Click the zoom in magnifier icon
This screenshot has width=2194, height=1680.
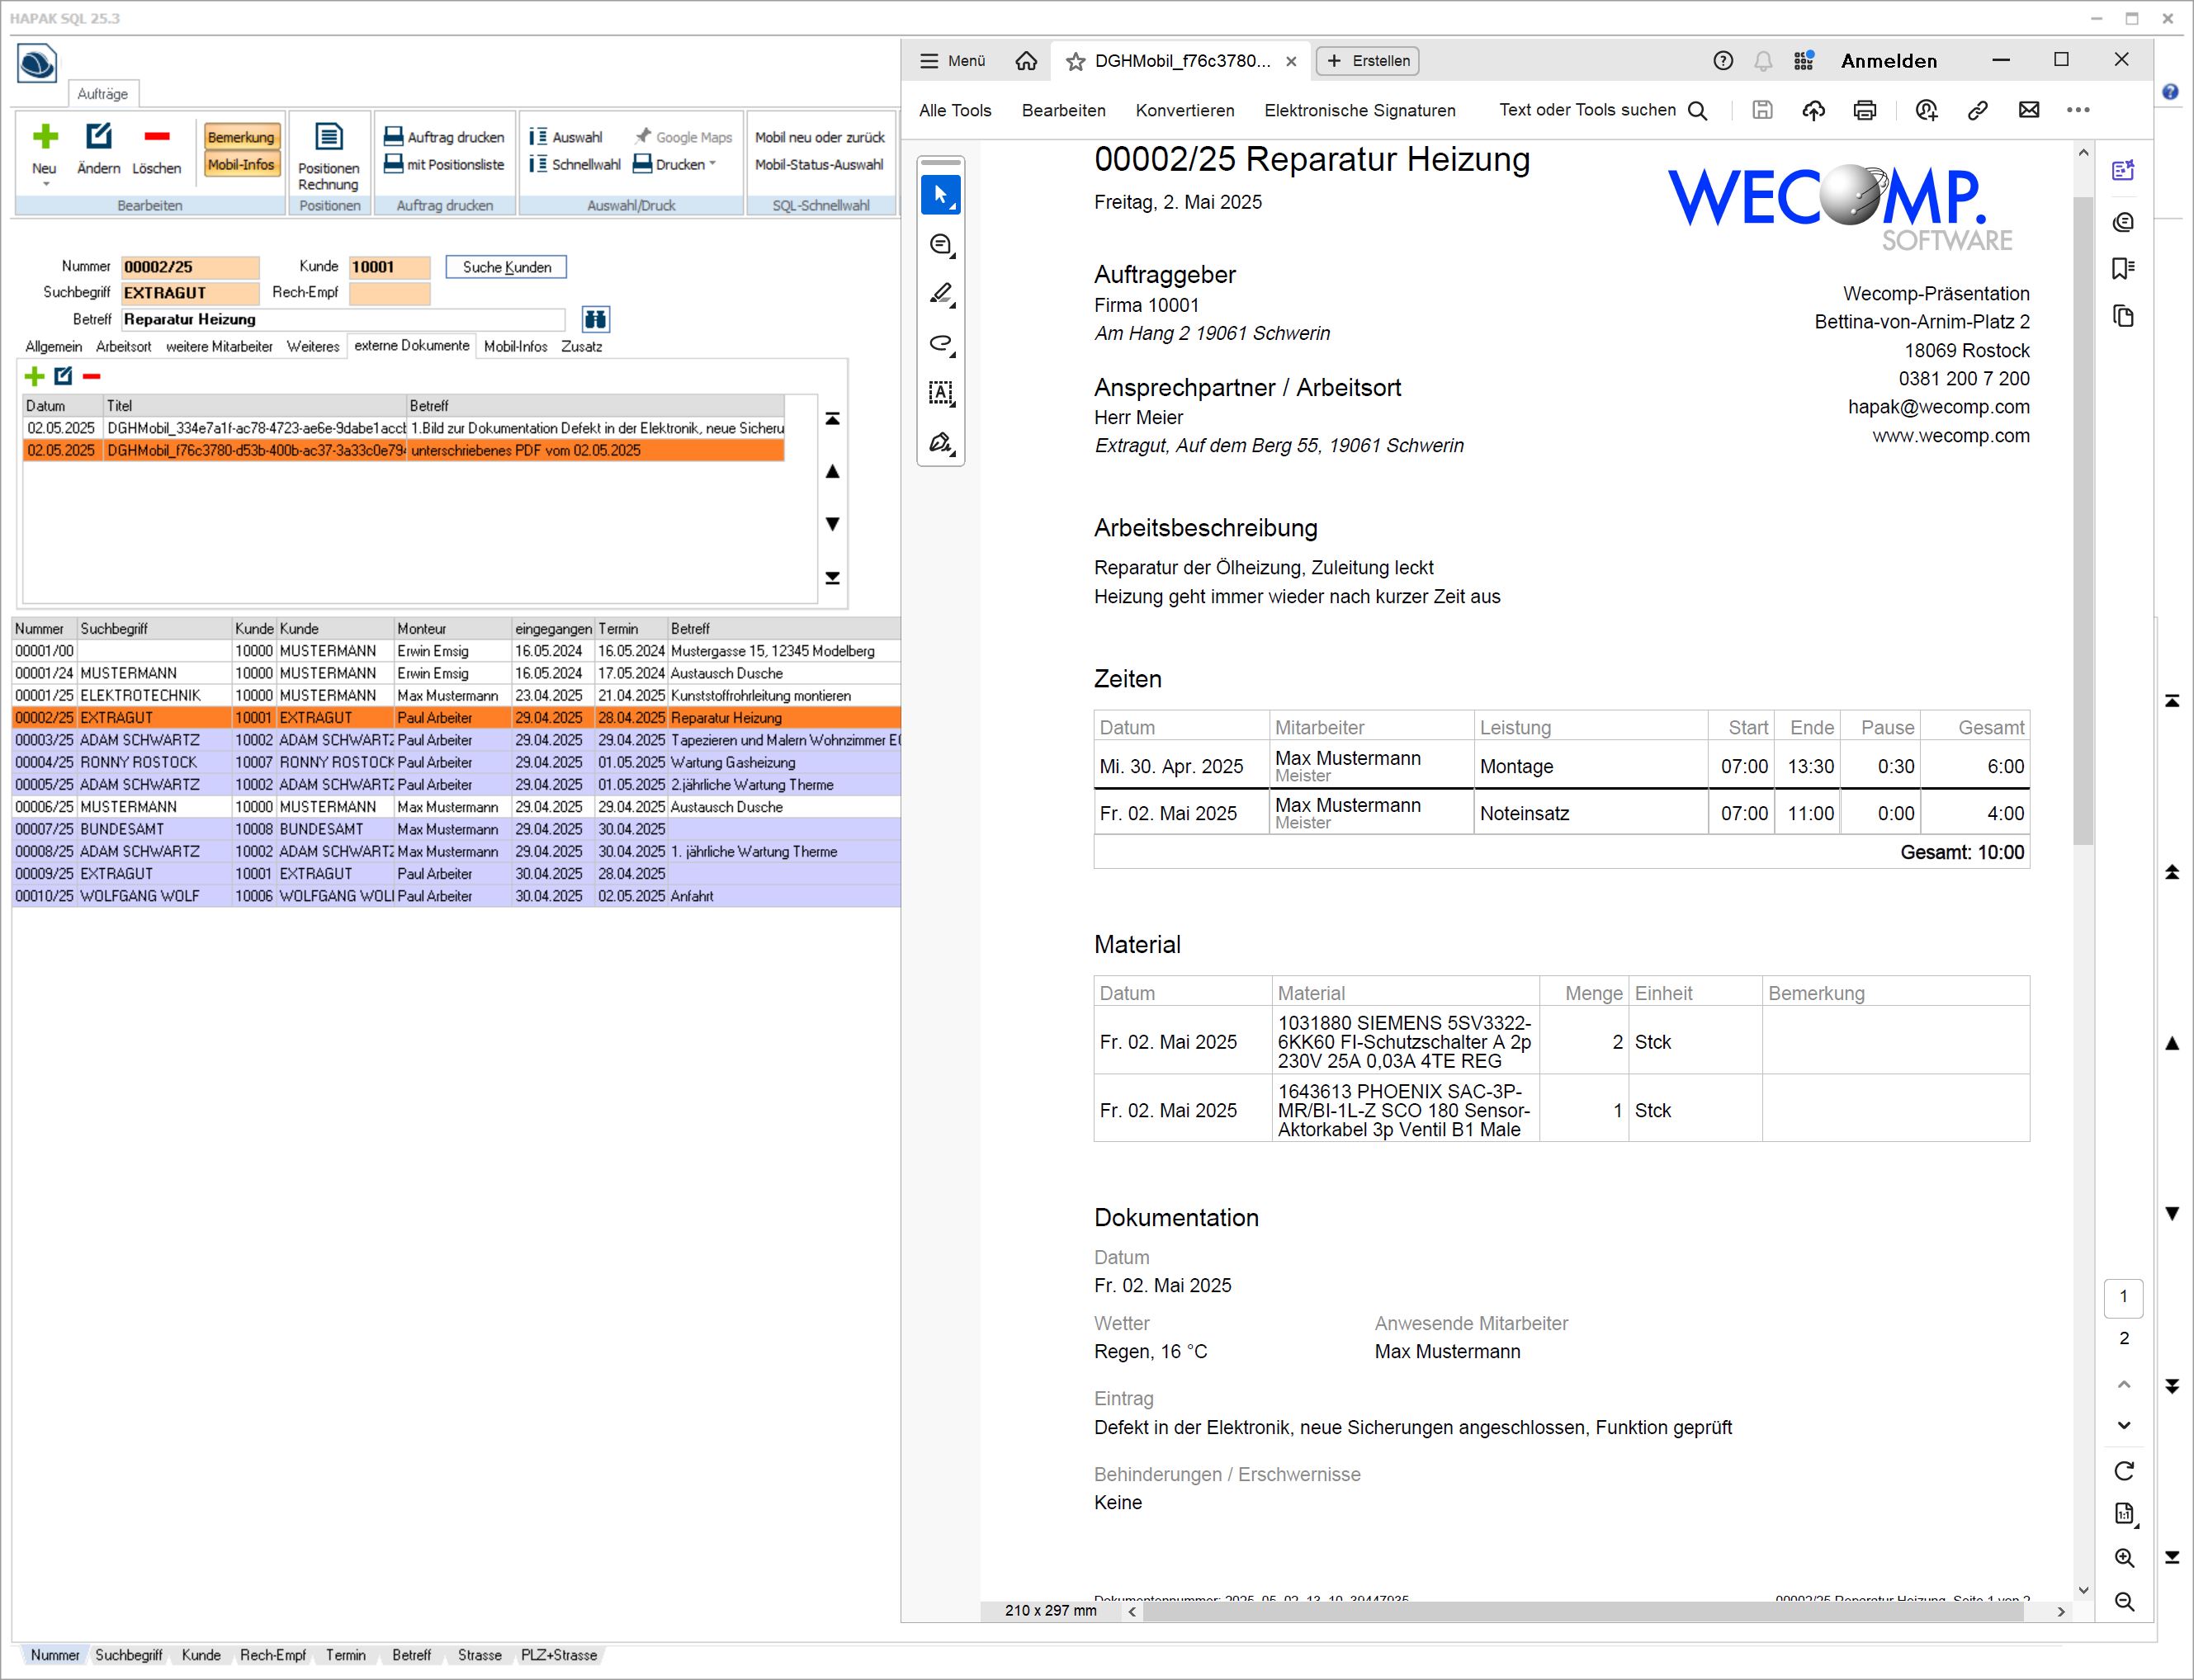tap(2124, 1557)
